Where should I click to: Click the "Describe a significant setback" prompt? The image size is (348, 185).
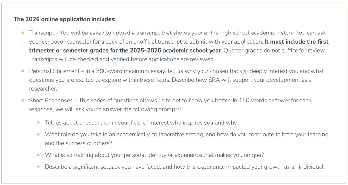[184, 167]
